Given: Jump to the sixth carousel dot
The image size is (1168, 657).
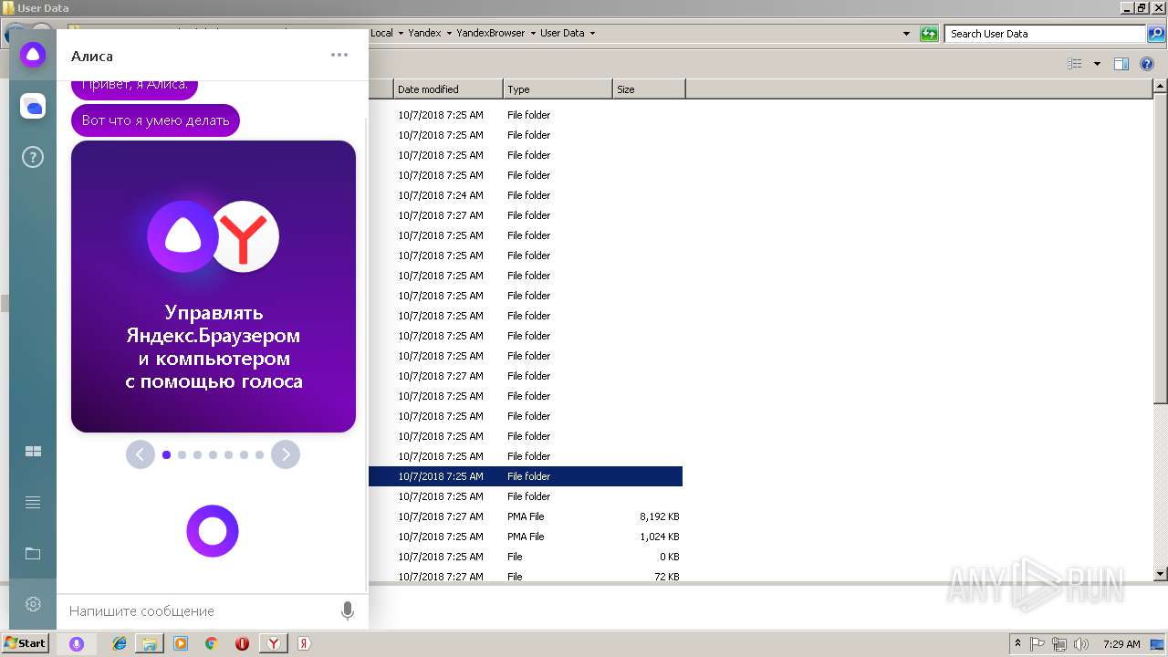Looking at the screenshot, I should [244, 454].
